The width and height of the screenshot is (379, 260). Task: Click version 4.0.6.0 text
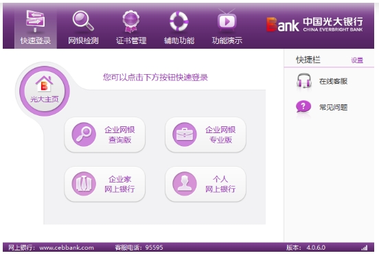click(x=316, y=248)
